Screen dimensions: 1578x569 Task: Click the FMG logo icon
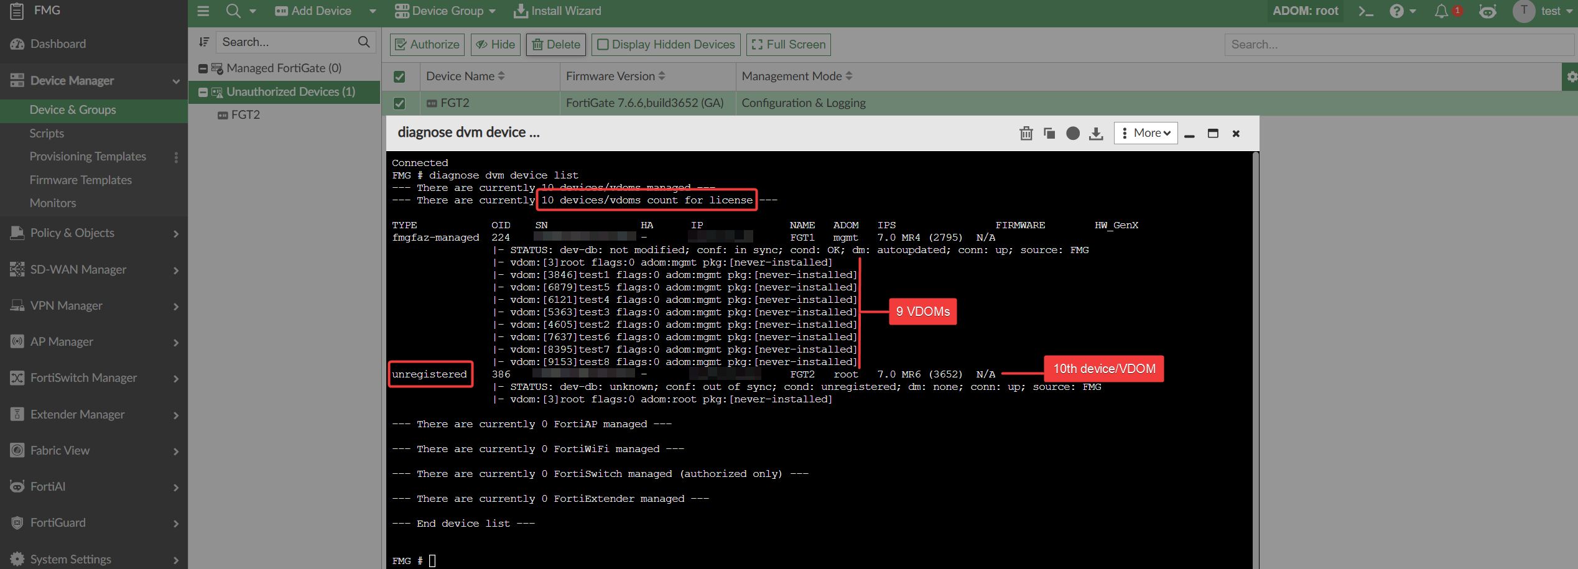(x=17, y=11)
